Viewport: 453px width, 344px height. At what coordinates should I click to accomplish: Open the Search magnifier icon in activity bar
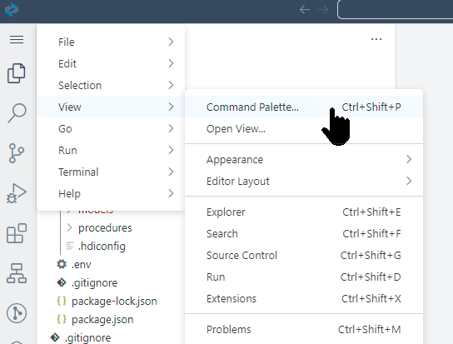[x=17, y=112]
